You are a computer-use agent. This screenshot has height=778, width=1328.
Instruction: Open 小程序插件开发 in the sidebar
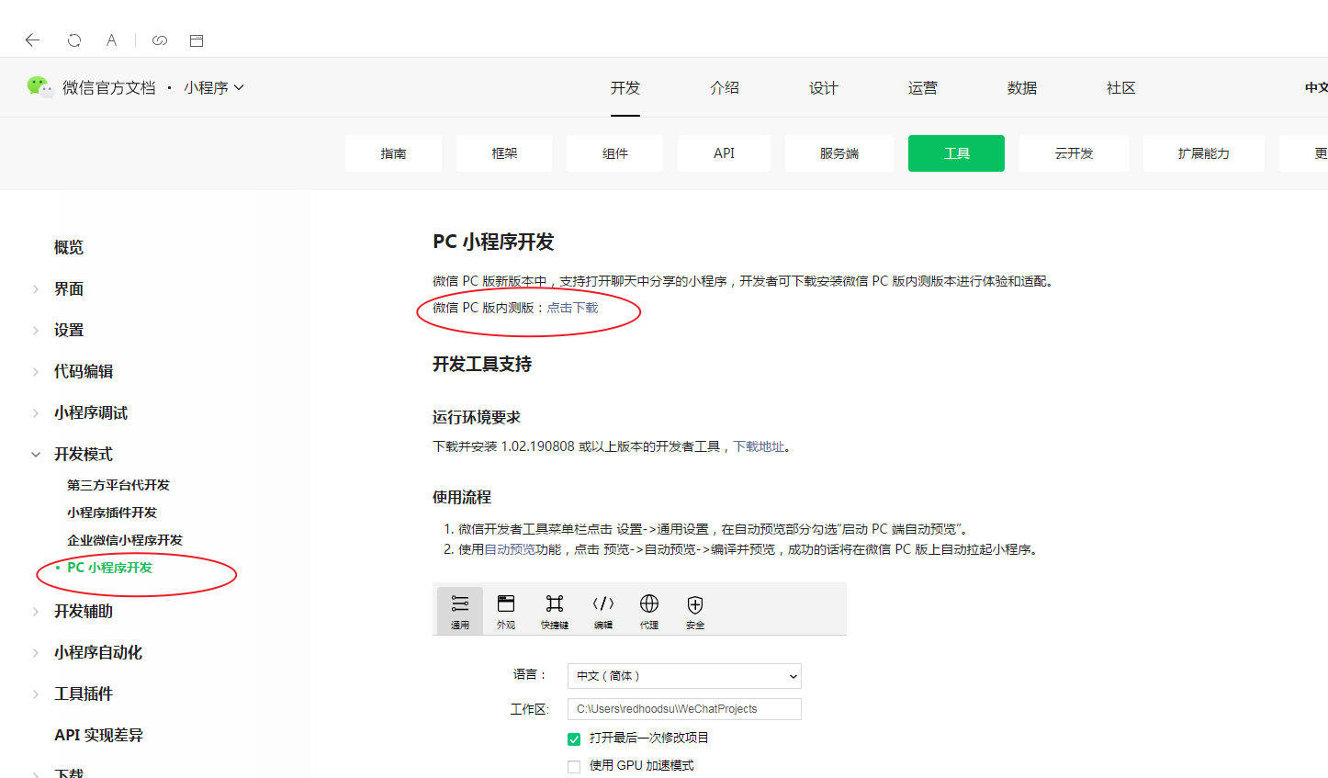(x=112, y=513)
